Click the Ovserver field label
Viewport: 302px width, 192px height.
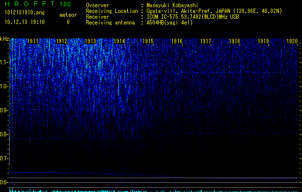tap(97, 5)
